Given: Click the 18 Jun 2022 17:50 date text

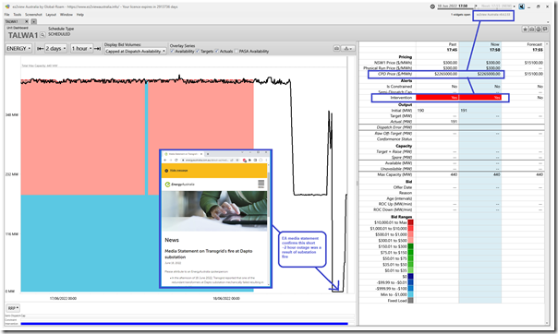Looking at the screenshot, I should click(x=452, y=6).
